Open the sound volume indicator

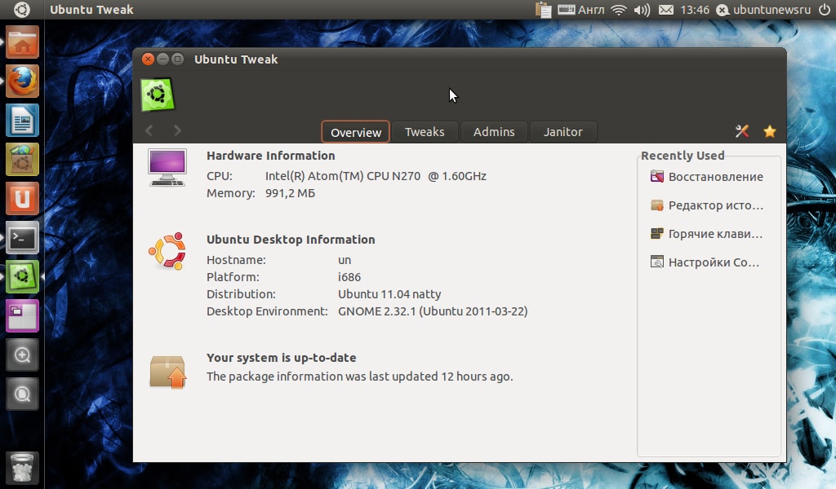642,10
